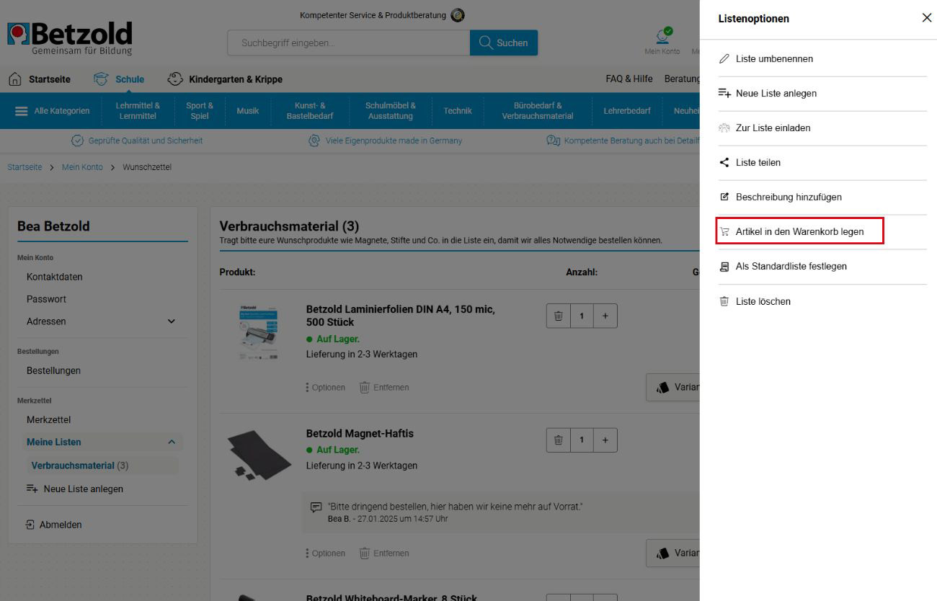Screen dimensions: 937x601
Task: Increase Laminierfolien quantity with plus
Action: point(605,316)
